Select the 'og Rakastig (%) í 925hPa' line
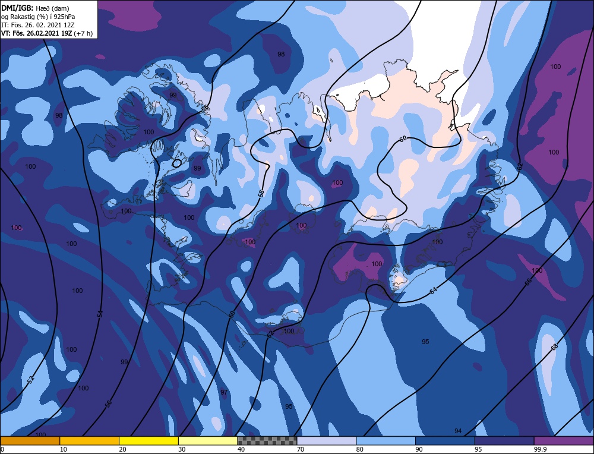This screenshot has height=454, width=594. tap(38, 16)
